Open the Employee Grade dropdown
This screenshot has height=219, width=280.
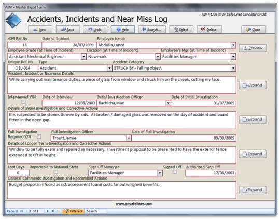click(83, 57)
